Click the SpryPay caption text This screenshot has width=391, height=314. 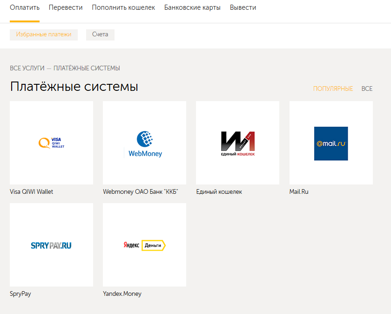[x=20, y=294]
